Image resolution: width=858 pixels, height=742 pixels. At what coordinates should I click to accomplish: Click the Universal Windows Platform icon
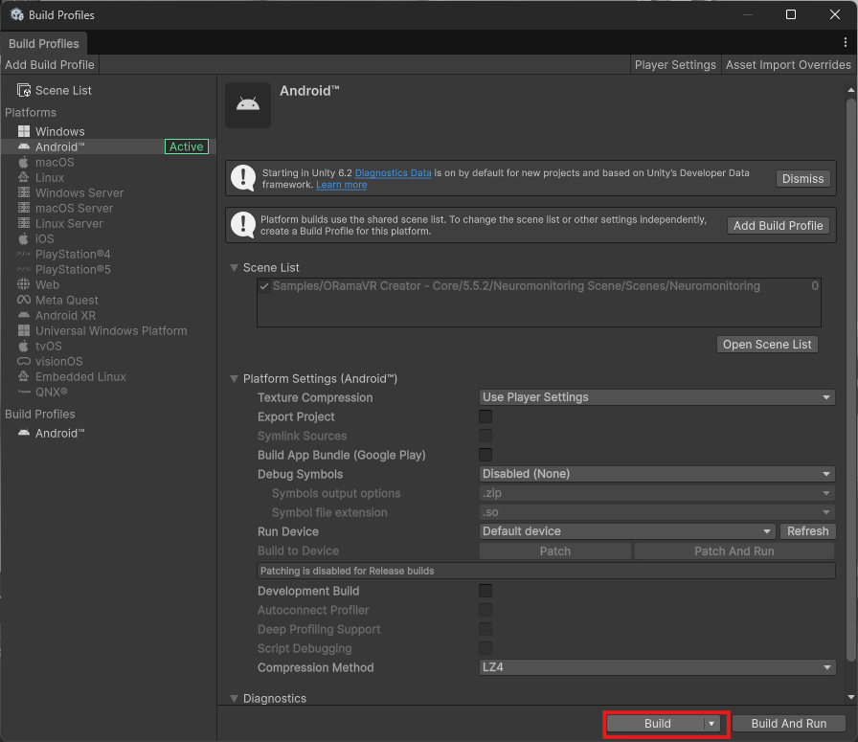click(24, 330)
